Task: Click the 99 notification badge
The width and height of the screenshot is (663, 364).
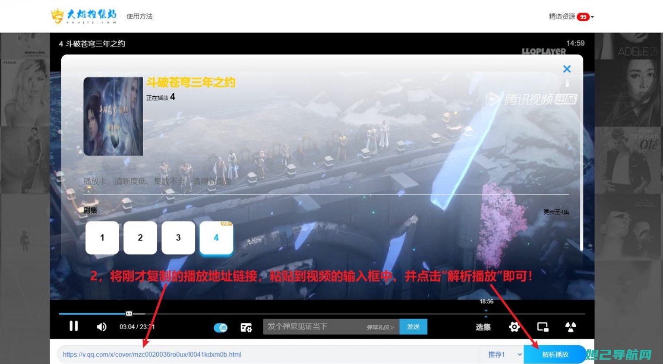Action: [x=583, y=17]
